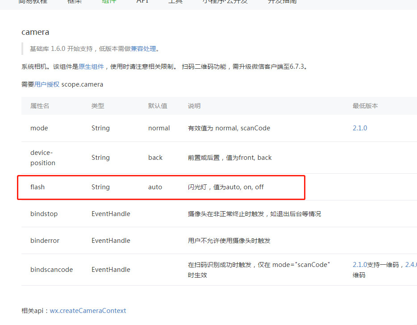Open the 2.1.0 link in bindscancode row

[x=360, y=265]
